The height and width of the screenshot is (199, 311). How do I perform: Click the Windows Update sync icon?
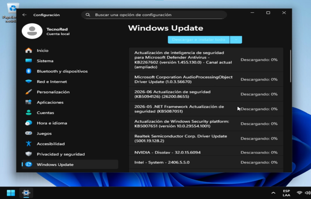[x=29, y=164]
